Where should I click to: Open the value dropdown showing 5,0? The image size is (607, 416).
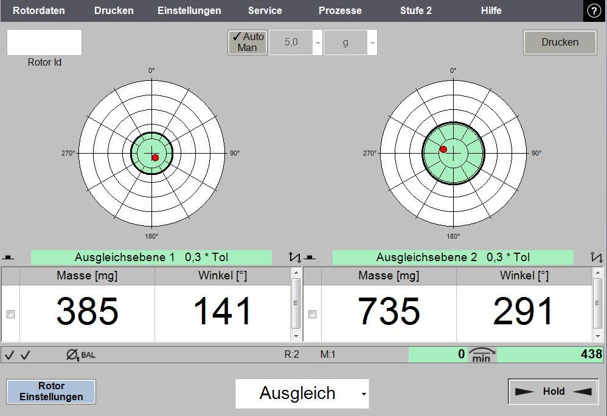pos(317,43)
